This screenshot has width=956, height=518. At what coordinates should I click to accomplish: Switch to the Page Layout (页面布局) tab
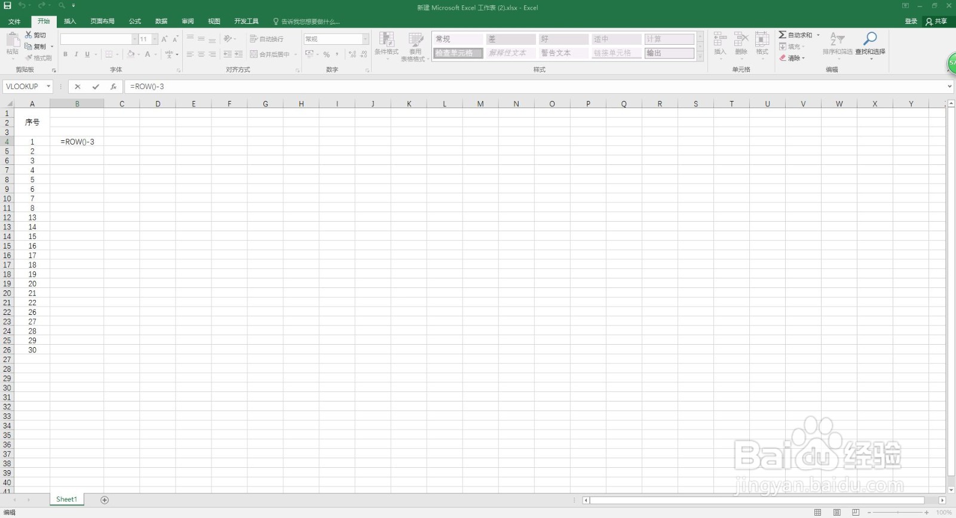[x=102, y=21]
